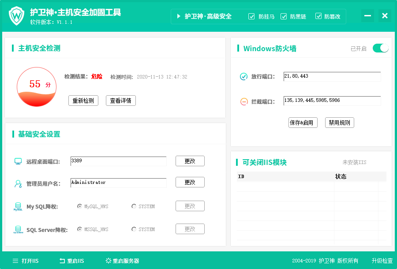Click 更改 for My SQL降权
This screenshot has height=269, width=397.
tap(190, 206)
